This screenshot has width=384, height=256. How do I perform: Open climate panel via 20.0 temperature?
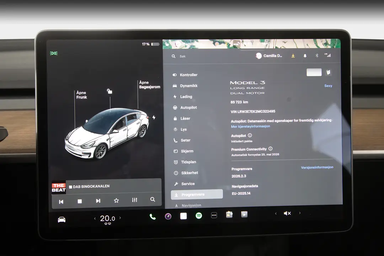click(x=107, y=218)
